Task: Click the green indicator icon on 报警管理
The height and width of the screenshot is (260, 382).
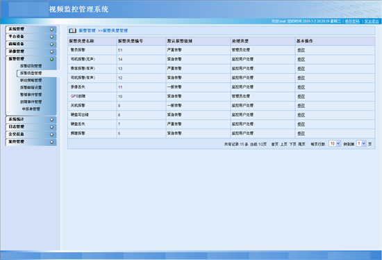Action: point(51,59)
